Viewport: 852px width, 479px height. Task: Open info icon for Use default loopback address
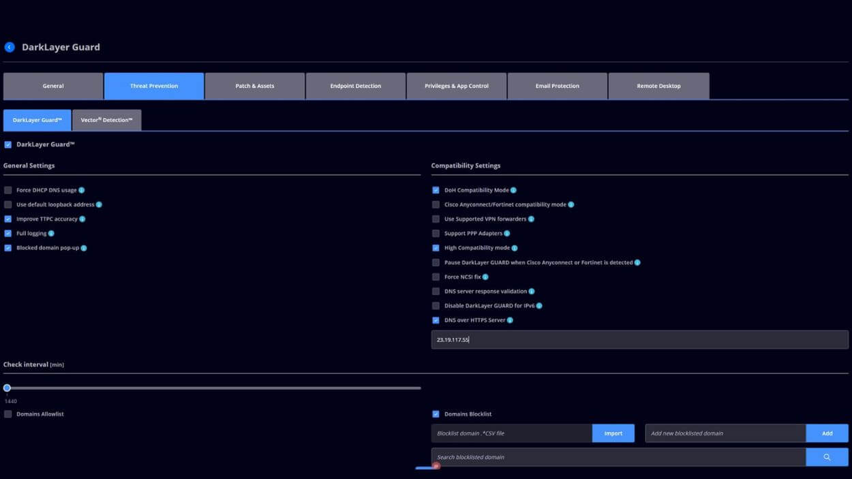pyautogui.click(x=99, y=204)
